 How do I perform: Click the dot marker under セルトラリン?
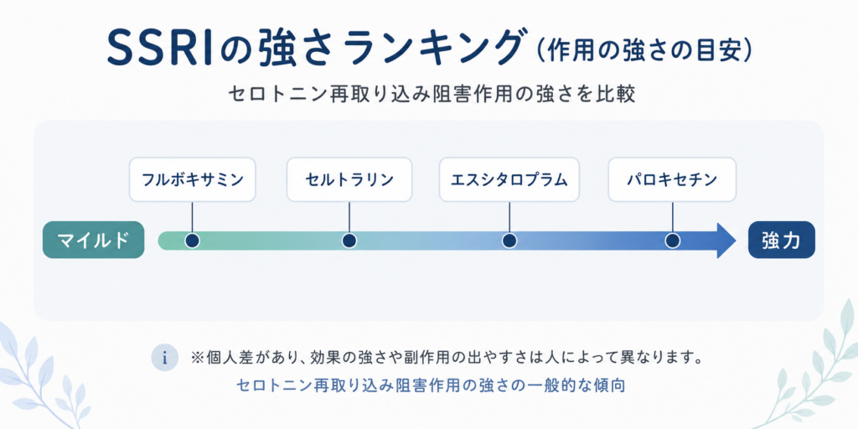point(349,240)
